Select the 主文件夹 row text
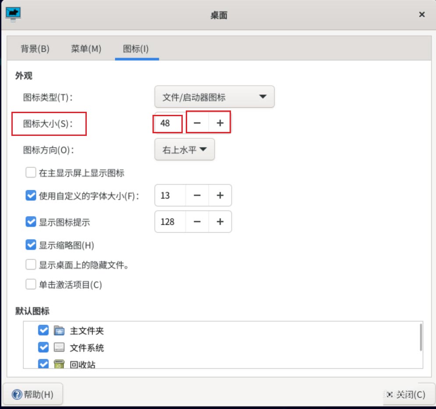436x409 pixels. pos(87,331)
